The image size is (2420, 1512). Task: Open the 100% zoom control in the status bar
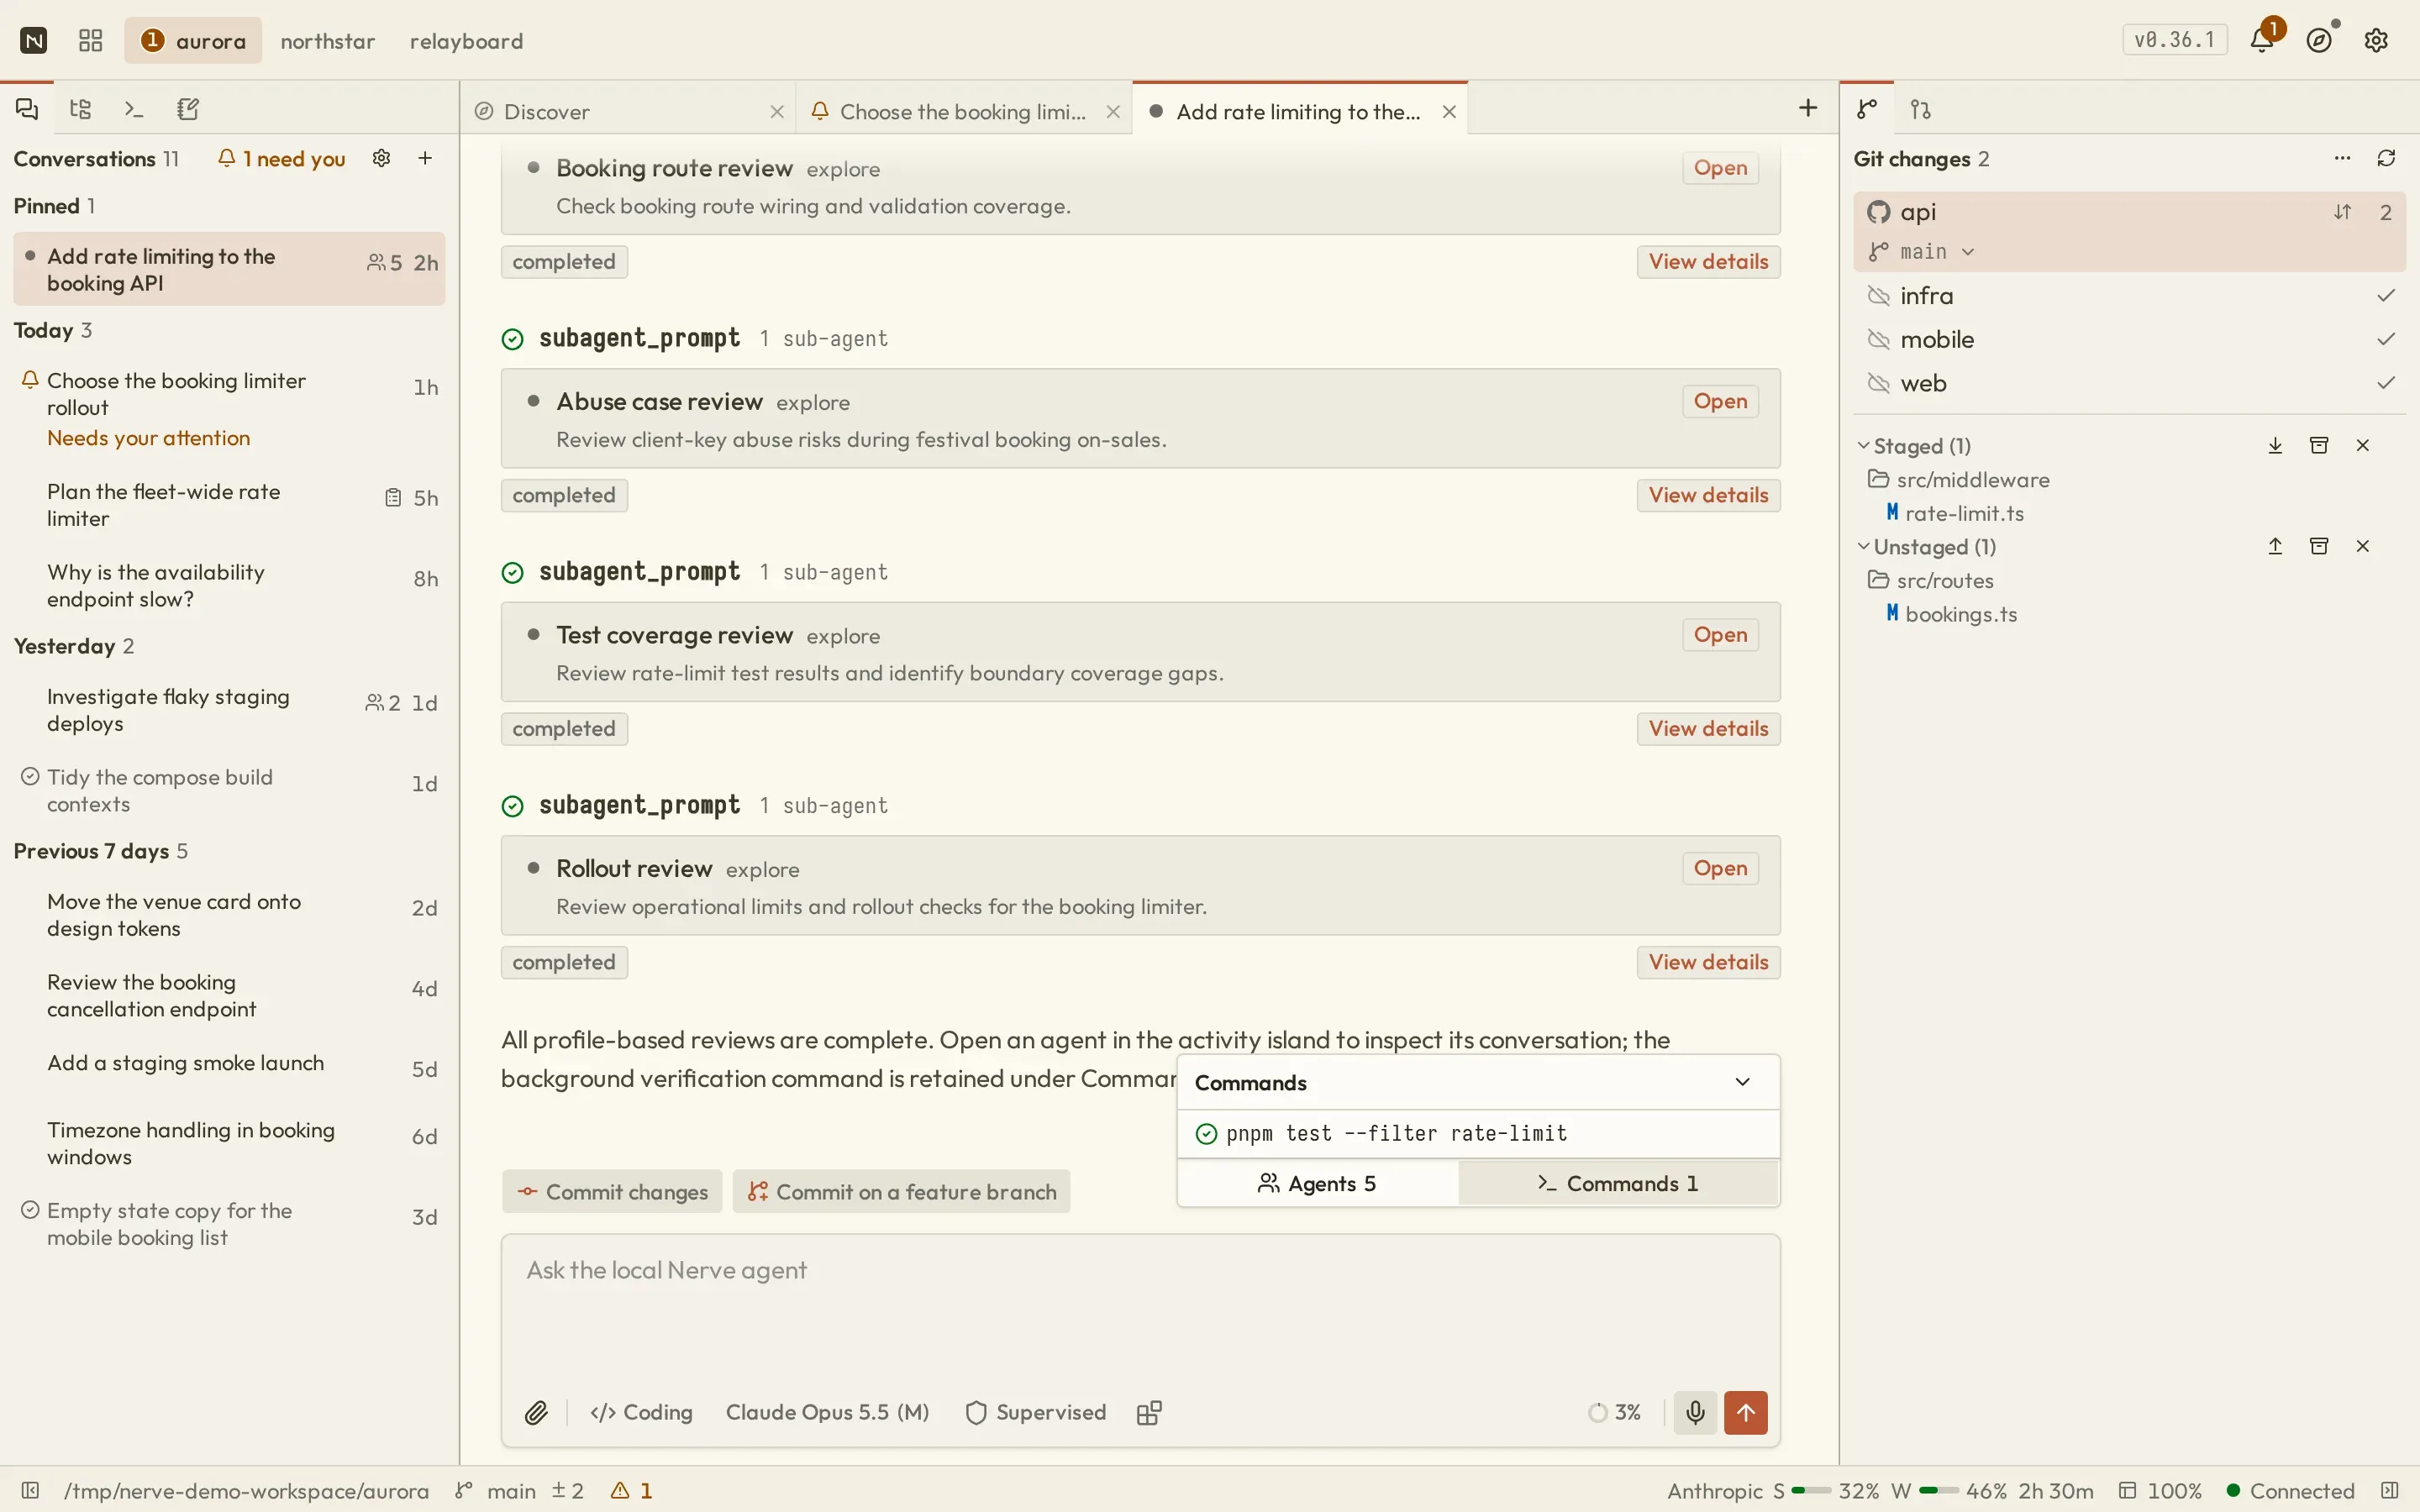pos(2160,1490)
